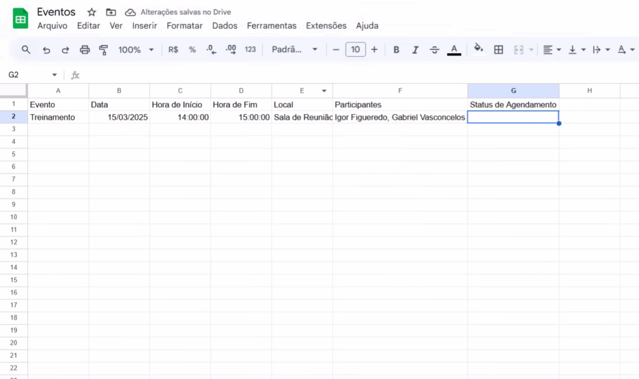The height and width of the screenshot is (379, 639).
Task: Increase decimal places
Action: 231,50
